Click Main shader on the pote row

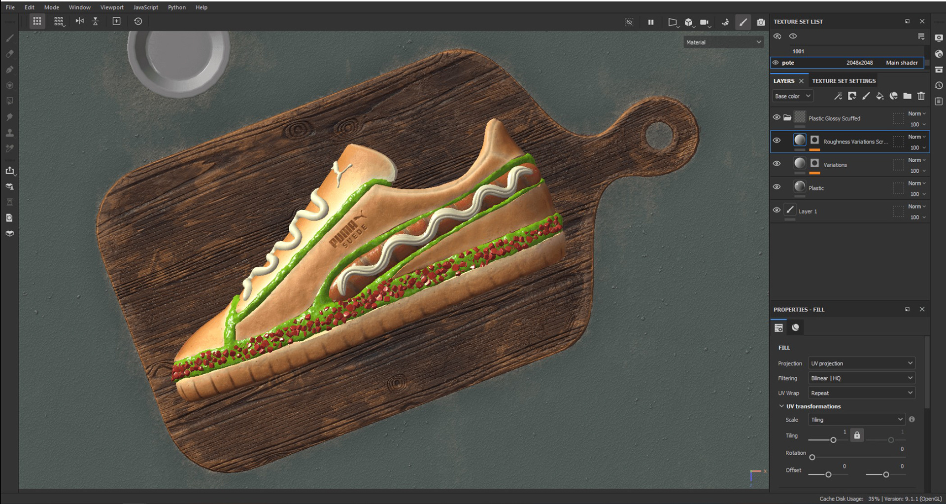pyautogui.click(x=902, y=63)
